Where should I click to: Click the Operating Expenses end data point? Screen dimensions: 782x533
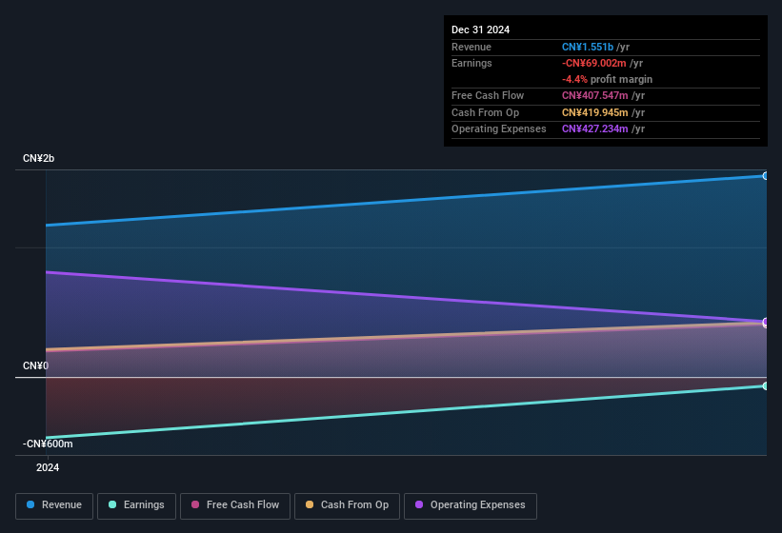(x=766, y=323)
